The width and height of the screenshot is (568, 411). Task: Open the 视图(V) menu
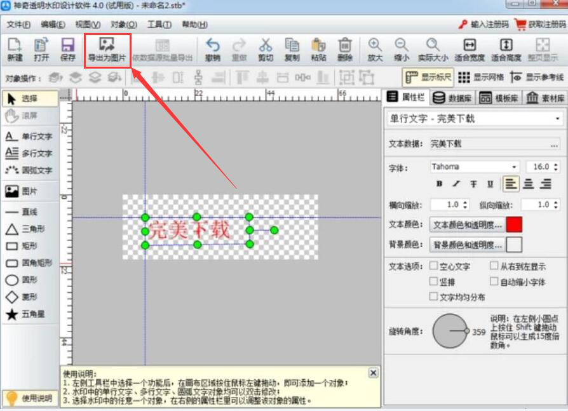click(x=88, y=25)
